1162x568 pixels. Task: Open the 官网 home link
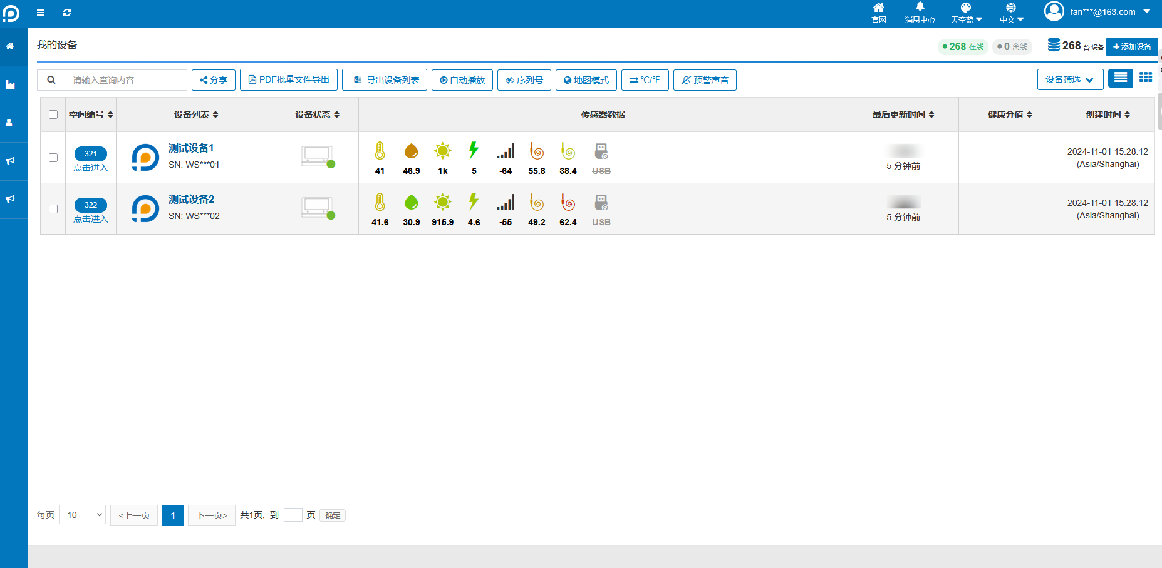pos(879,13)
